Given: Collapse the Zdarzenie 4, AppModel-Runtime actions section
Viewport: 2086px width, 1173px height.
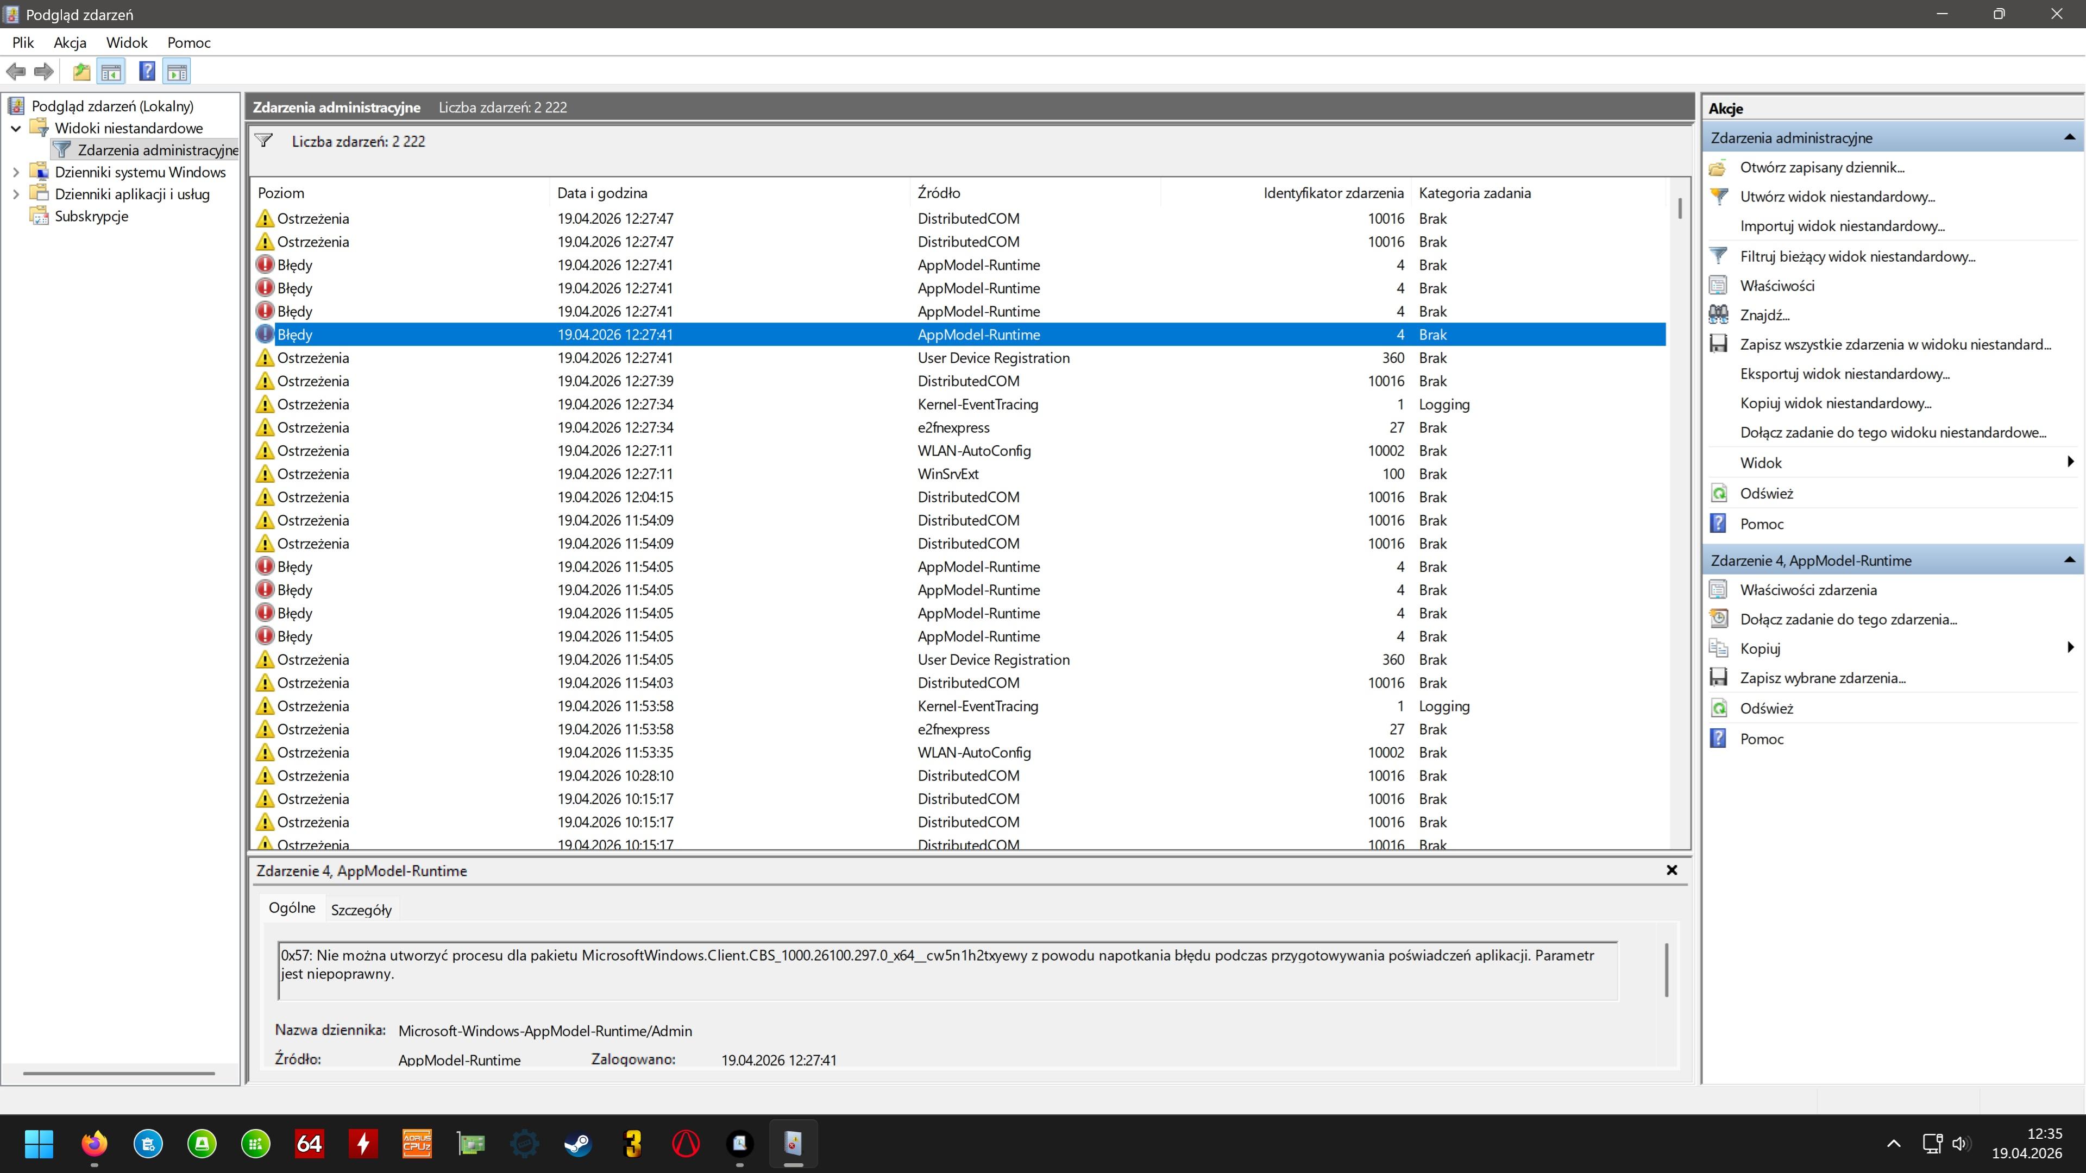Looking at the screenshot, I should tap(2069, 560).
